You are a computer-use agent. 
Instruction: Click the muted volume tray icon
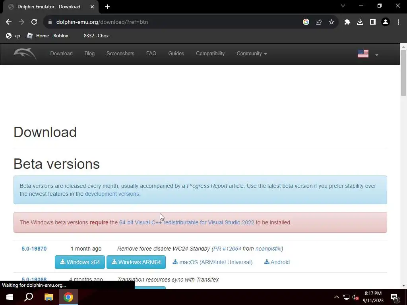(356, 297)
